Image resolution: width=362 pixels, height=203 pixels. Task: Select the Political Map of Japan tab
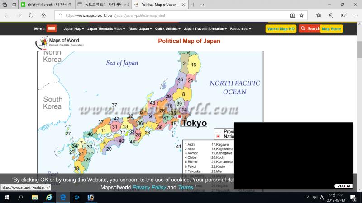(159, 5)
